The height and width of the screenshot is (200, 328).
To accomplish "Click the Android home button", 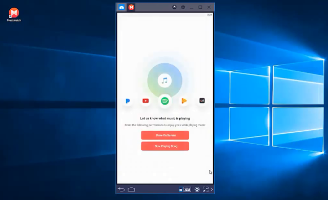I will (131, 189).
